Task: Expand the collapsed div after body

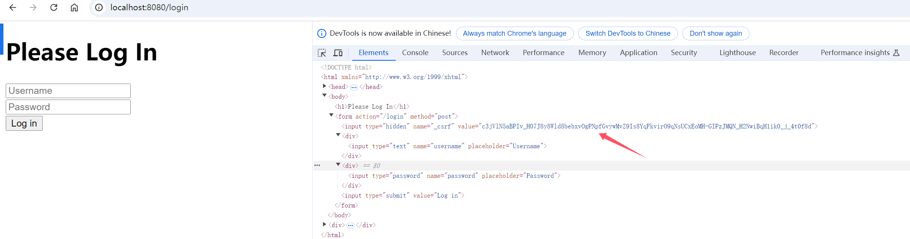Action: [x=324, y=225]
